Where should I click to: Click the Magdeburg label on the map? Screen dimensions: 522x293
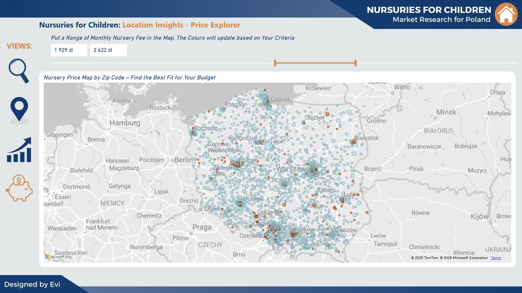[124, 168]
